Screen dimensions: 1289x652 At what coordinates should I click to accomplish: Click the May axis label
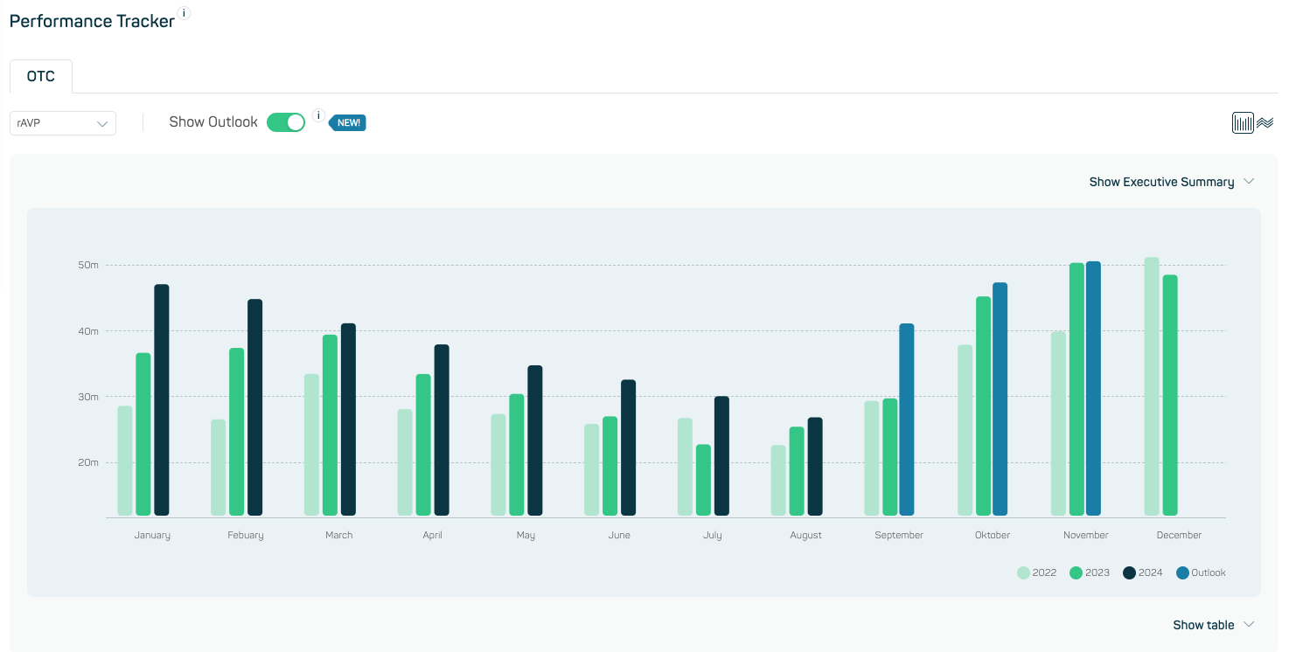[526, 535]
